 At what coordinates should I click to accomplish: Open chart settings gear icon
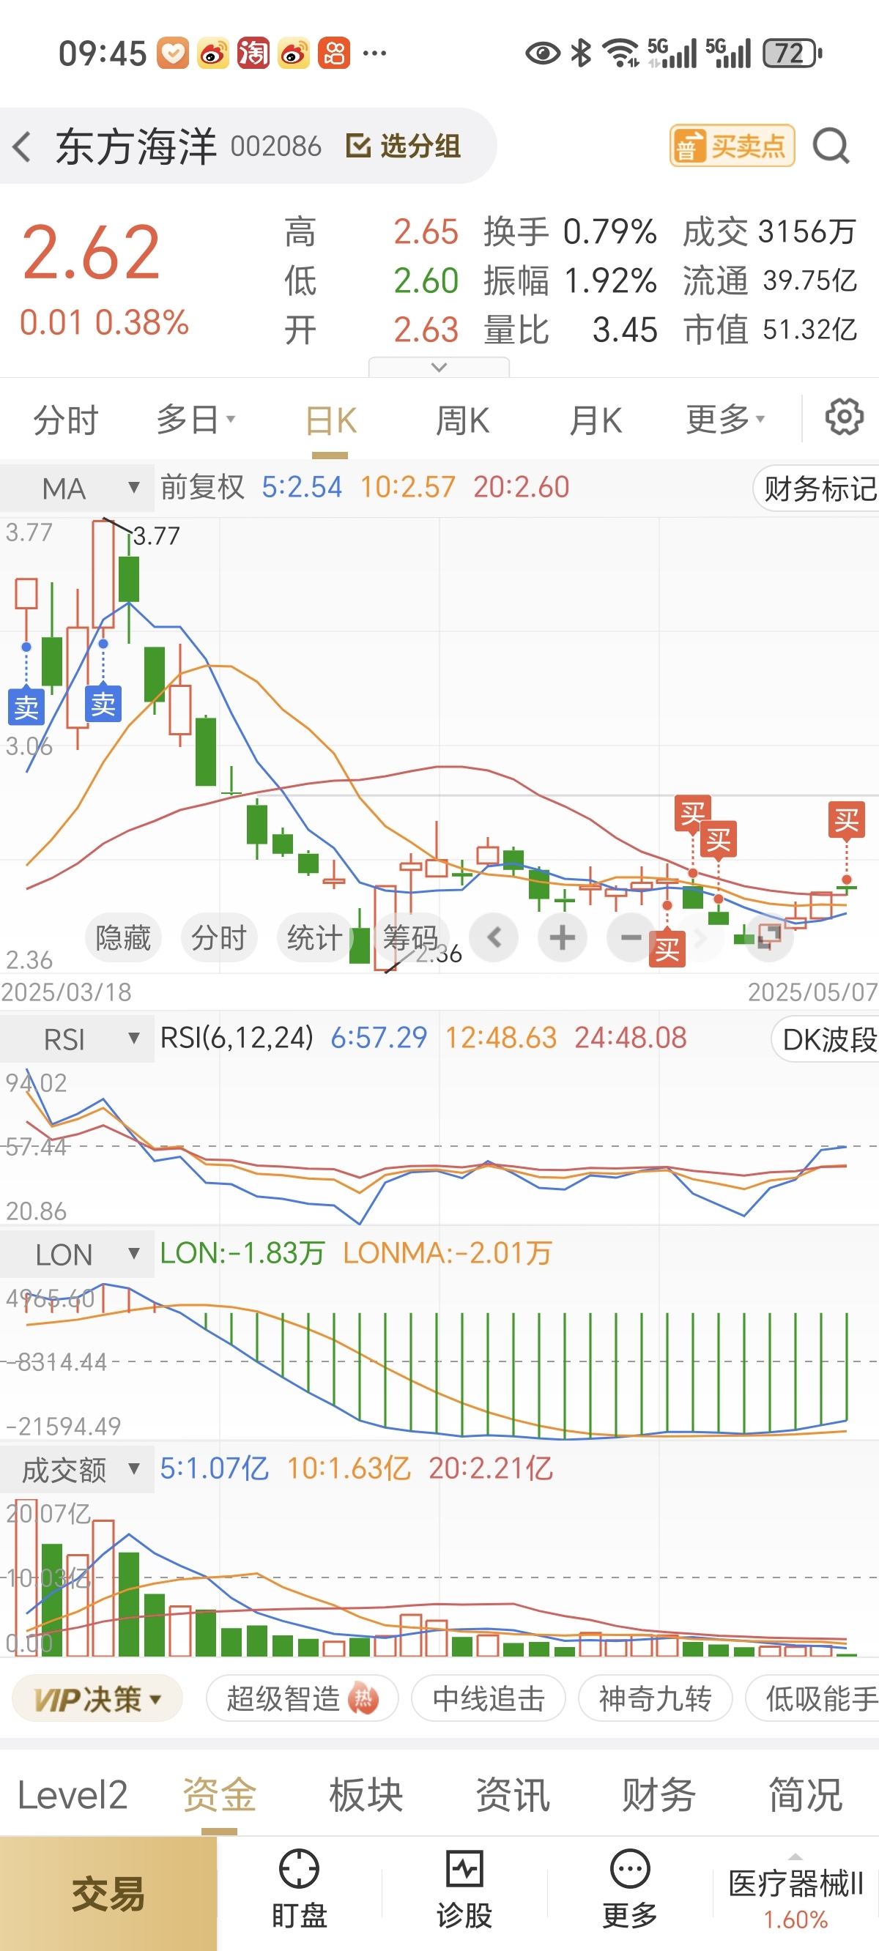844,417
